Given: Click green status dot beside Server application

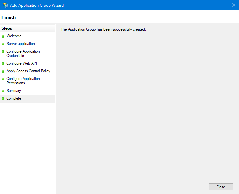Looking at the screenshot, I should click(3, 44).
